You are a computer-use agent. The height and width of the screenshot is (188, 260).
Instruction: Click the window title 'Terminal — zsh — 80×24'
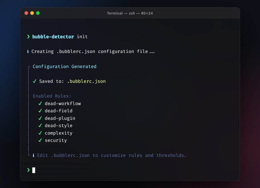click(130, 13)
